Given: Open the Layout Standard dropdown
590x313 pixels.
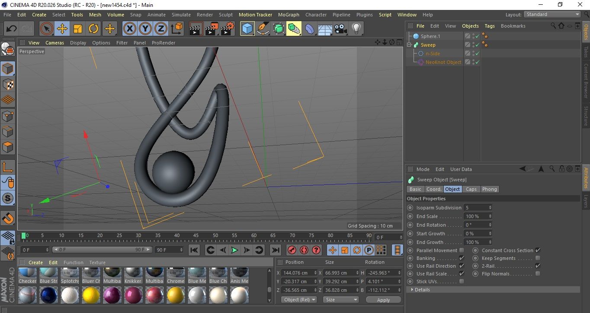Looking at the screenshot, I should click(552, 14).
